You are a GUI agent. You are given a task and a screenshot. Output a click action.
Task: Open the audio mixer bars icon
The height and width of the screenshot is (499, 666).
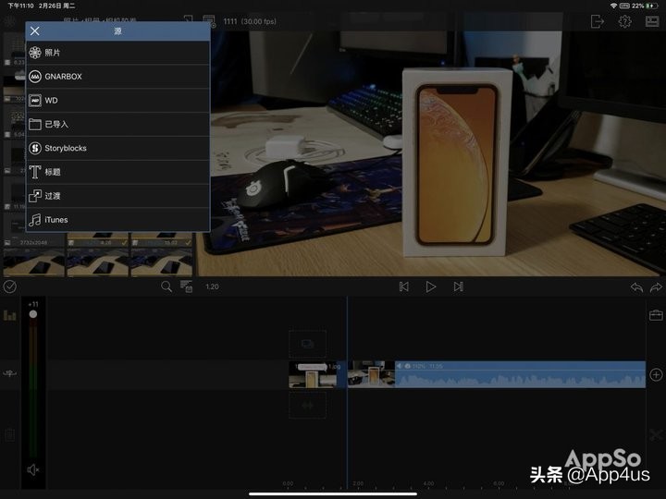click(10, 315)
